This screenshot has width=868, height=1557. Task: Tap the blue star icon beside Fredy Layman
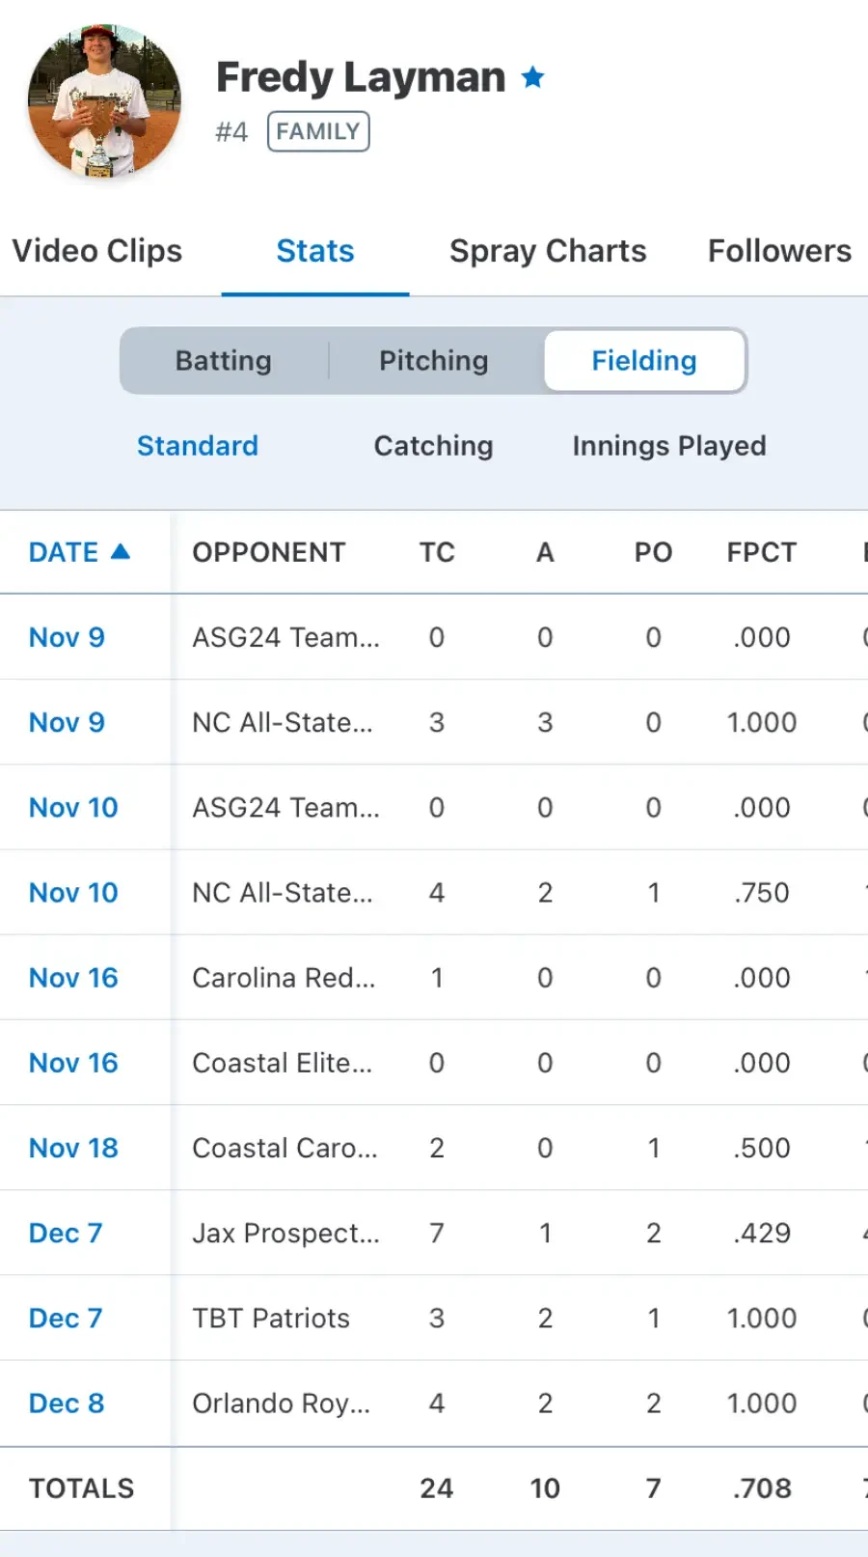(x=532, y=77)
